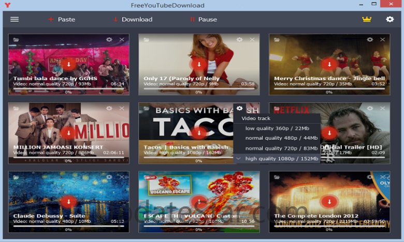Remove Only 17 parody video
The height and width of the screenshot is (242, 404).
click(252, 39)
